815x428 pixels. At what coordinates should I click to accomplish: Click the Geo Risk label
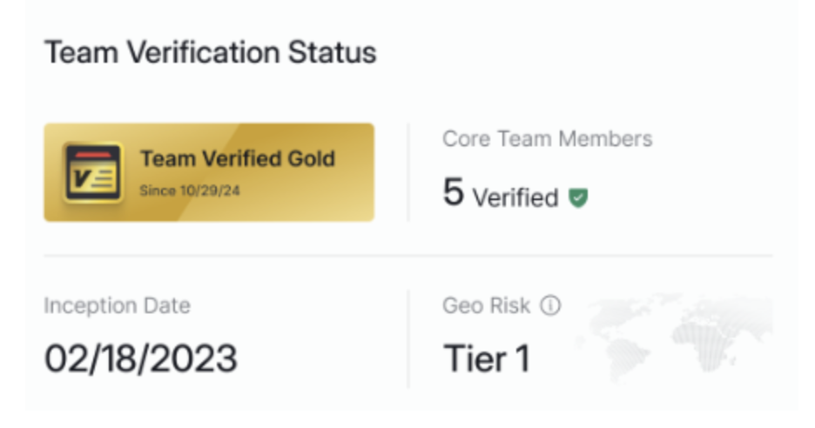(486, 305)
